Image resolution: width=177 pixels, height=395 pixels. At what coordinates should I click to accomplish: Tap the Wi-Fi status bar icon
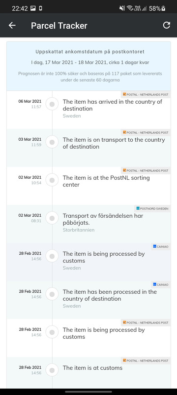tap(130, 8)
